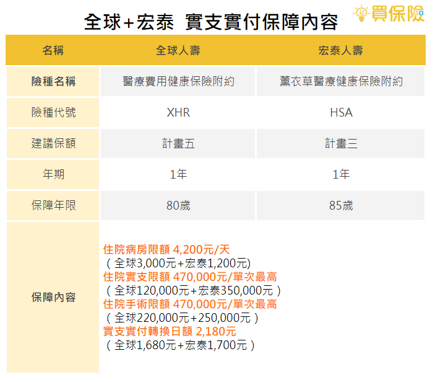
Task: Click the 險種名稱 row label
Action: click(x=53, y=81)
